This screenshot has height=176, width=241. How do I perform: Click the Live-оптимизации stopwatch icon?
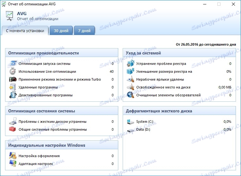[x=13, y=71]
